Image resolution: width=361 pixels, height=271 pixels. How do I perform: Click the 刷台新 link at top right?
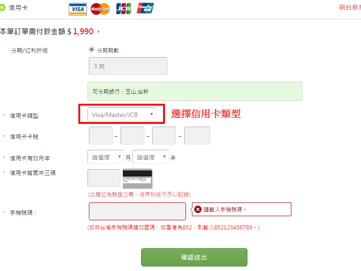pos(350,7)
